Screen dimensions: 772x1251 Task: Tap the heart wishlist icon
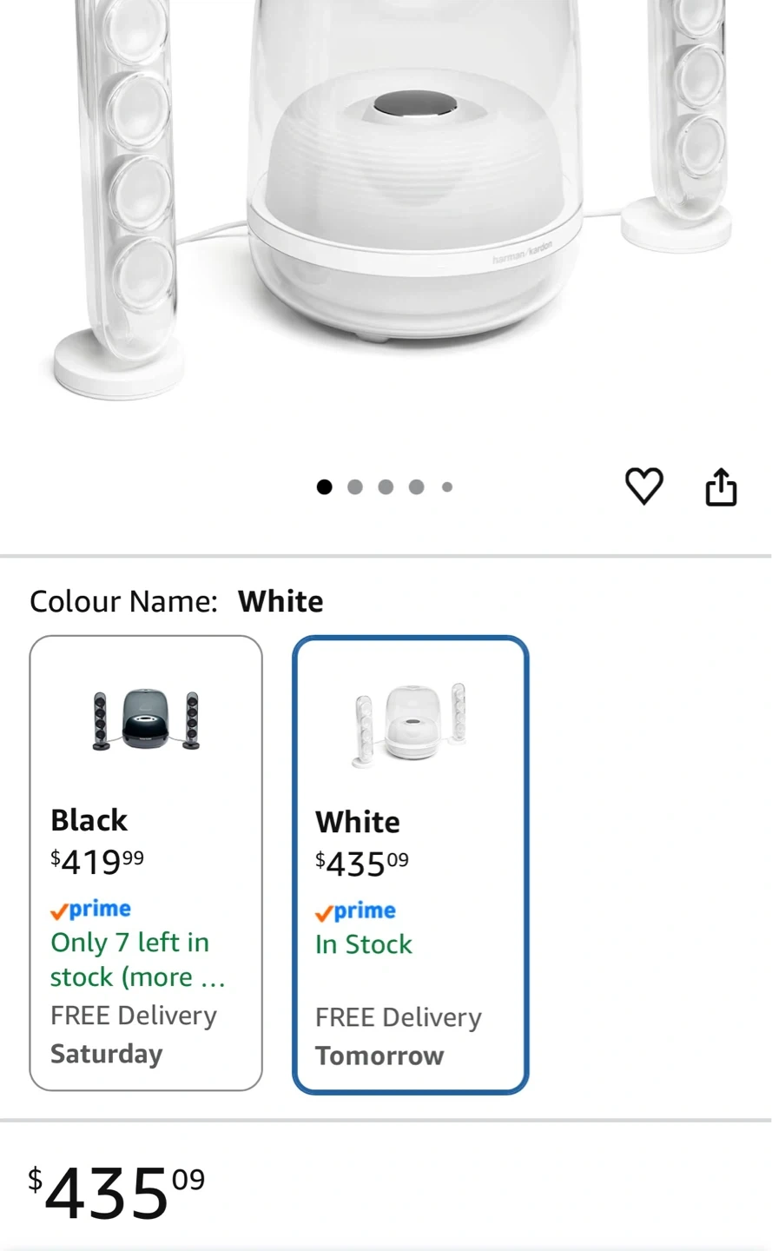coord(643,486)
